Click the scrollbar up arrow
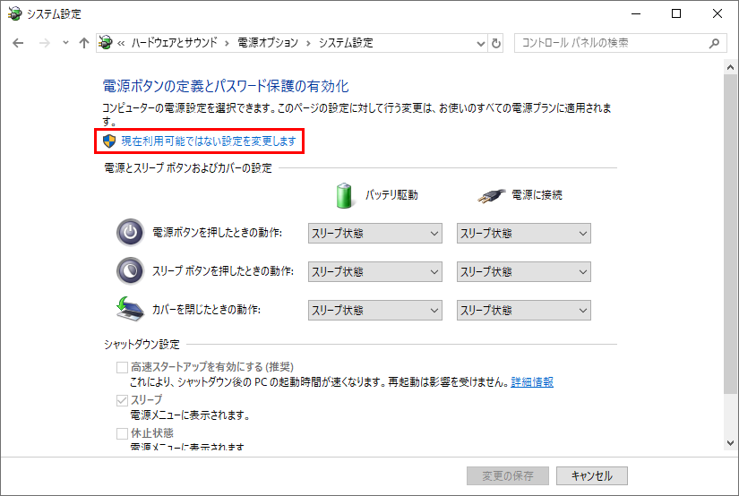 [x=731, y=67]
